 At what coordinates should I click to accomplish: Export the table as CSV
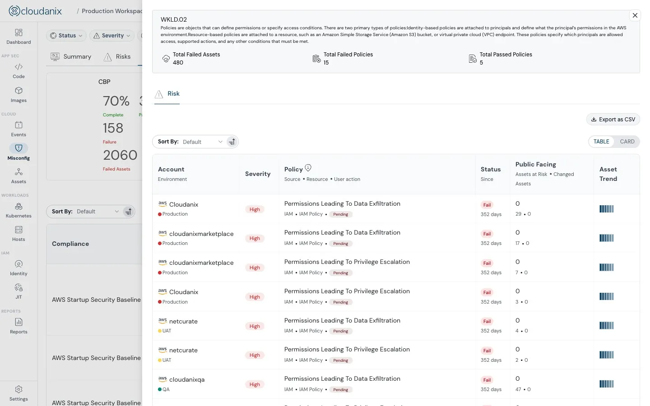[x=613, y=120]
